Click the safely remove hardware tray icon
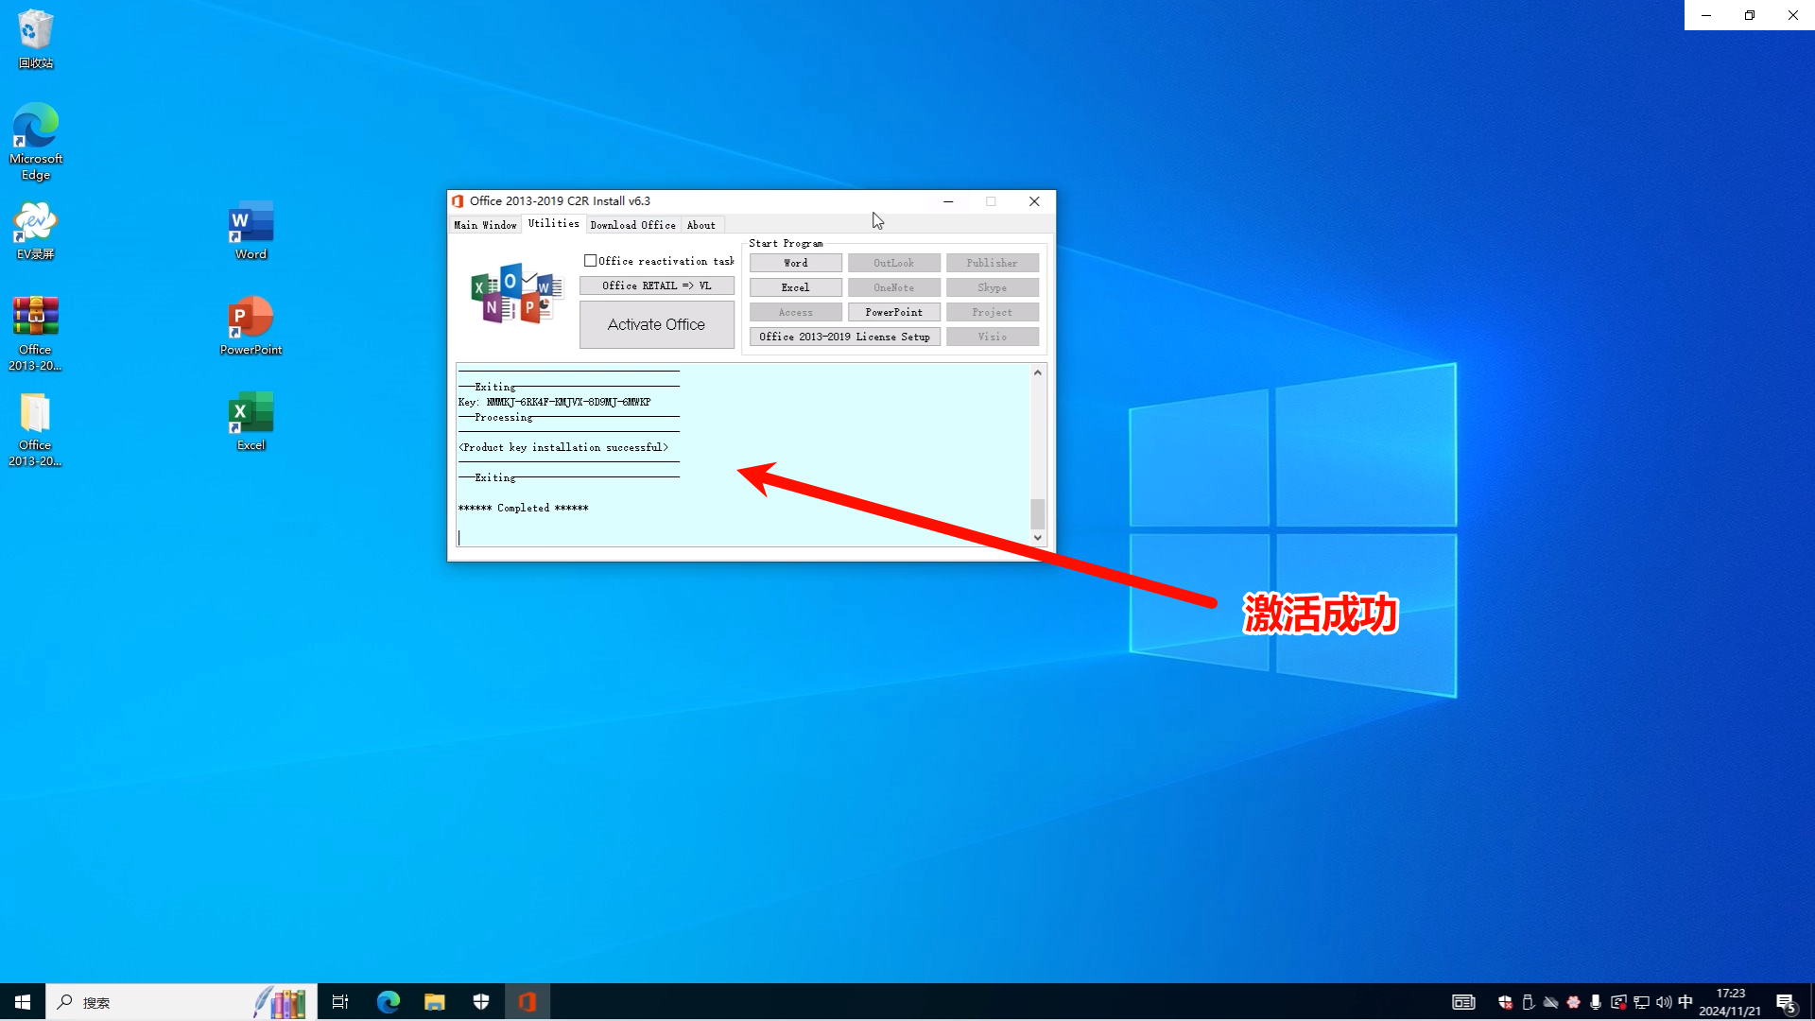 (1528, 1002)
